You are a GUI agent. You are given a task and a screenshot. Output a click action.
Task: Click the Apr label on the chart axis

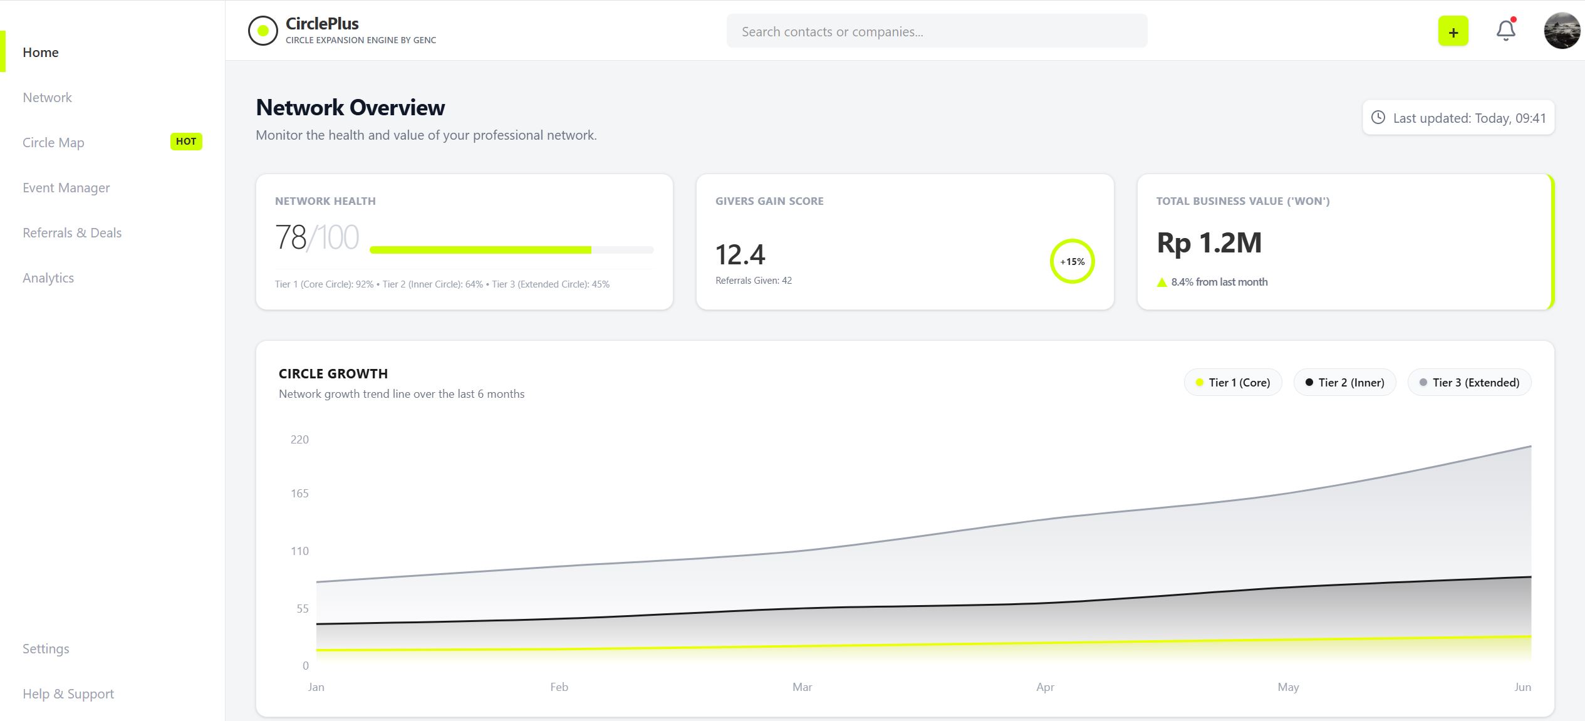pyautogui.click(x=1045, y=687)
